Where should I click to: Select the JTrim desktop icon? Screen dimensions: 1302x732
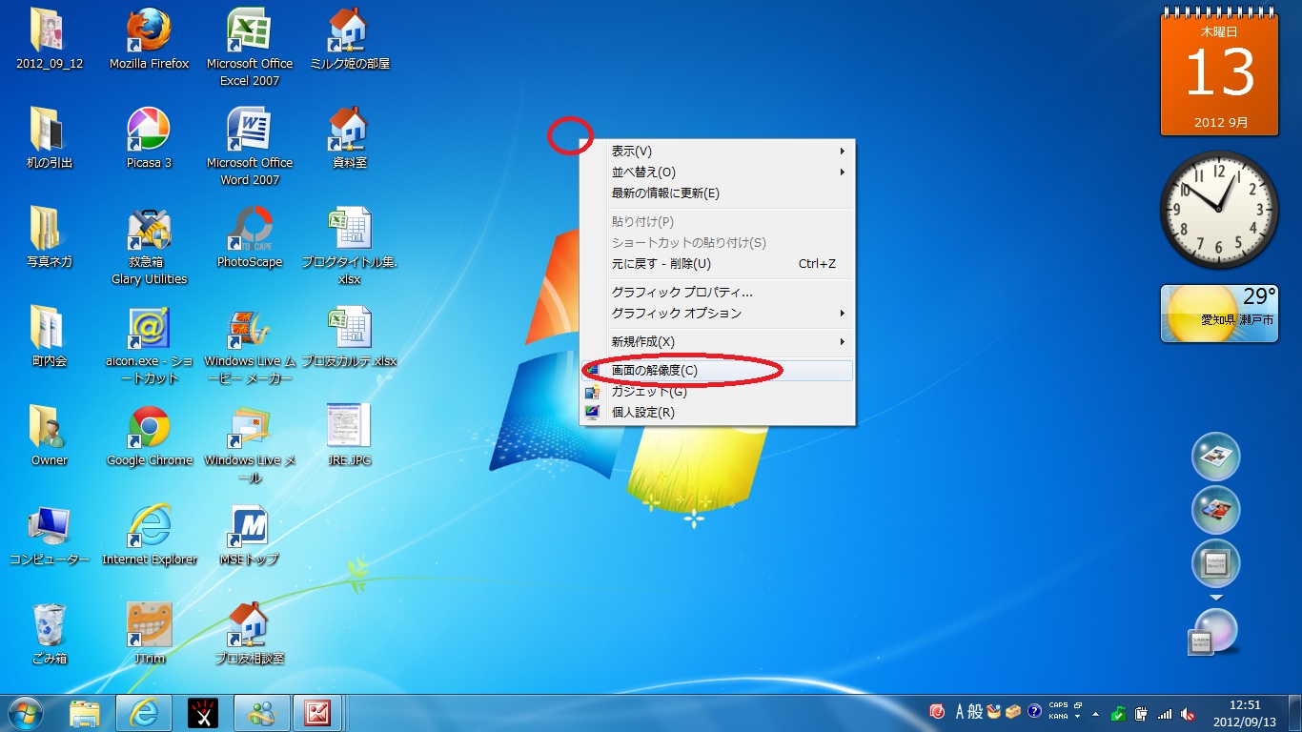pyautogui.click(x=149, y=635)
